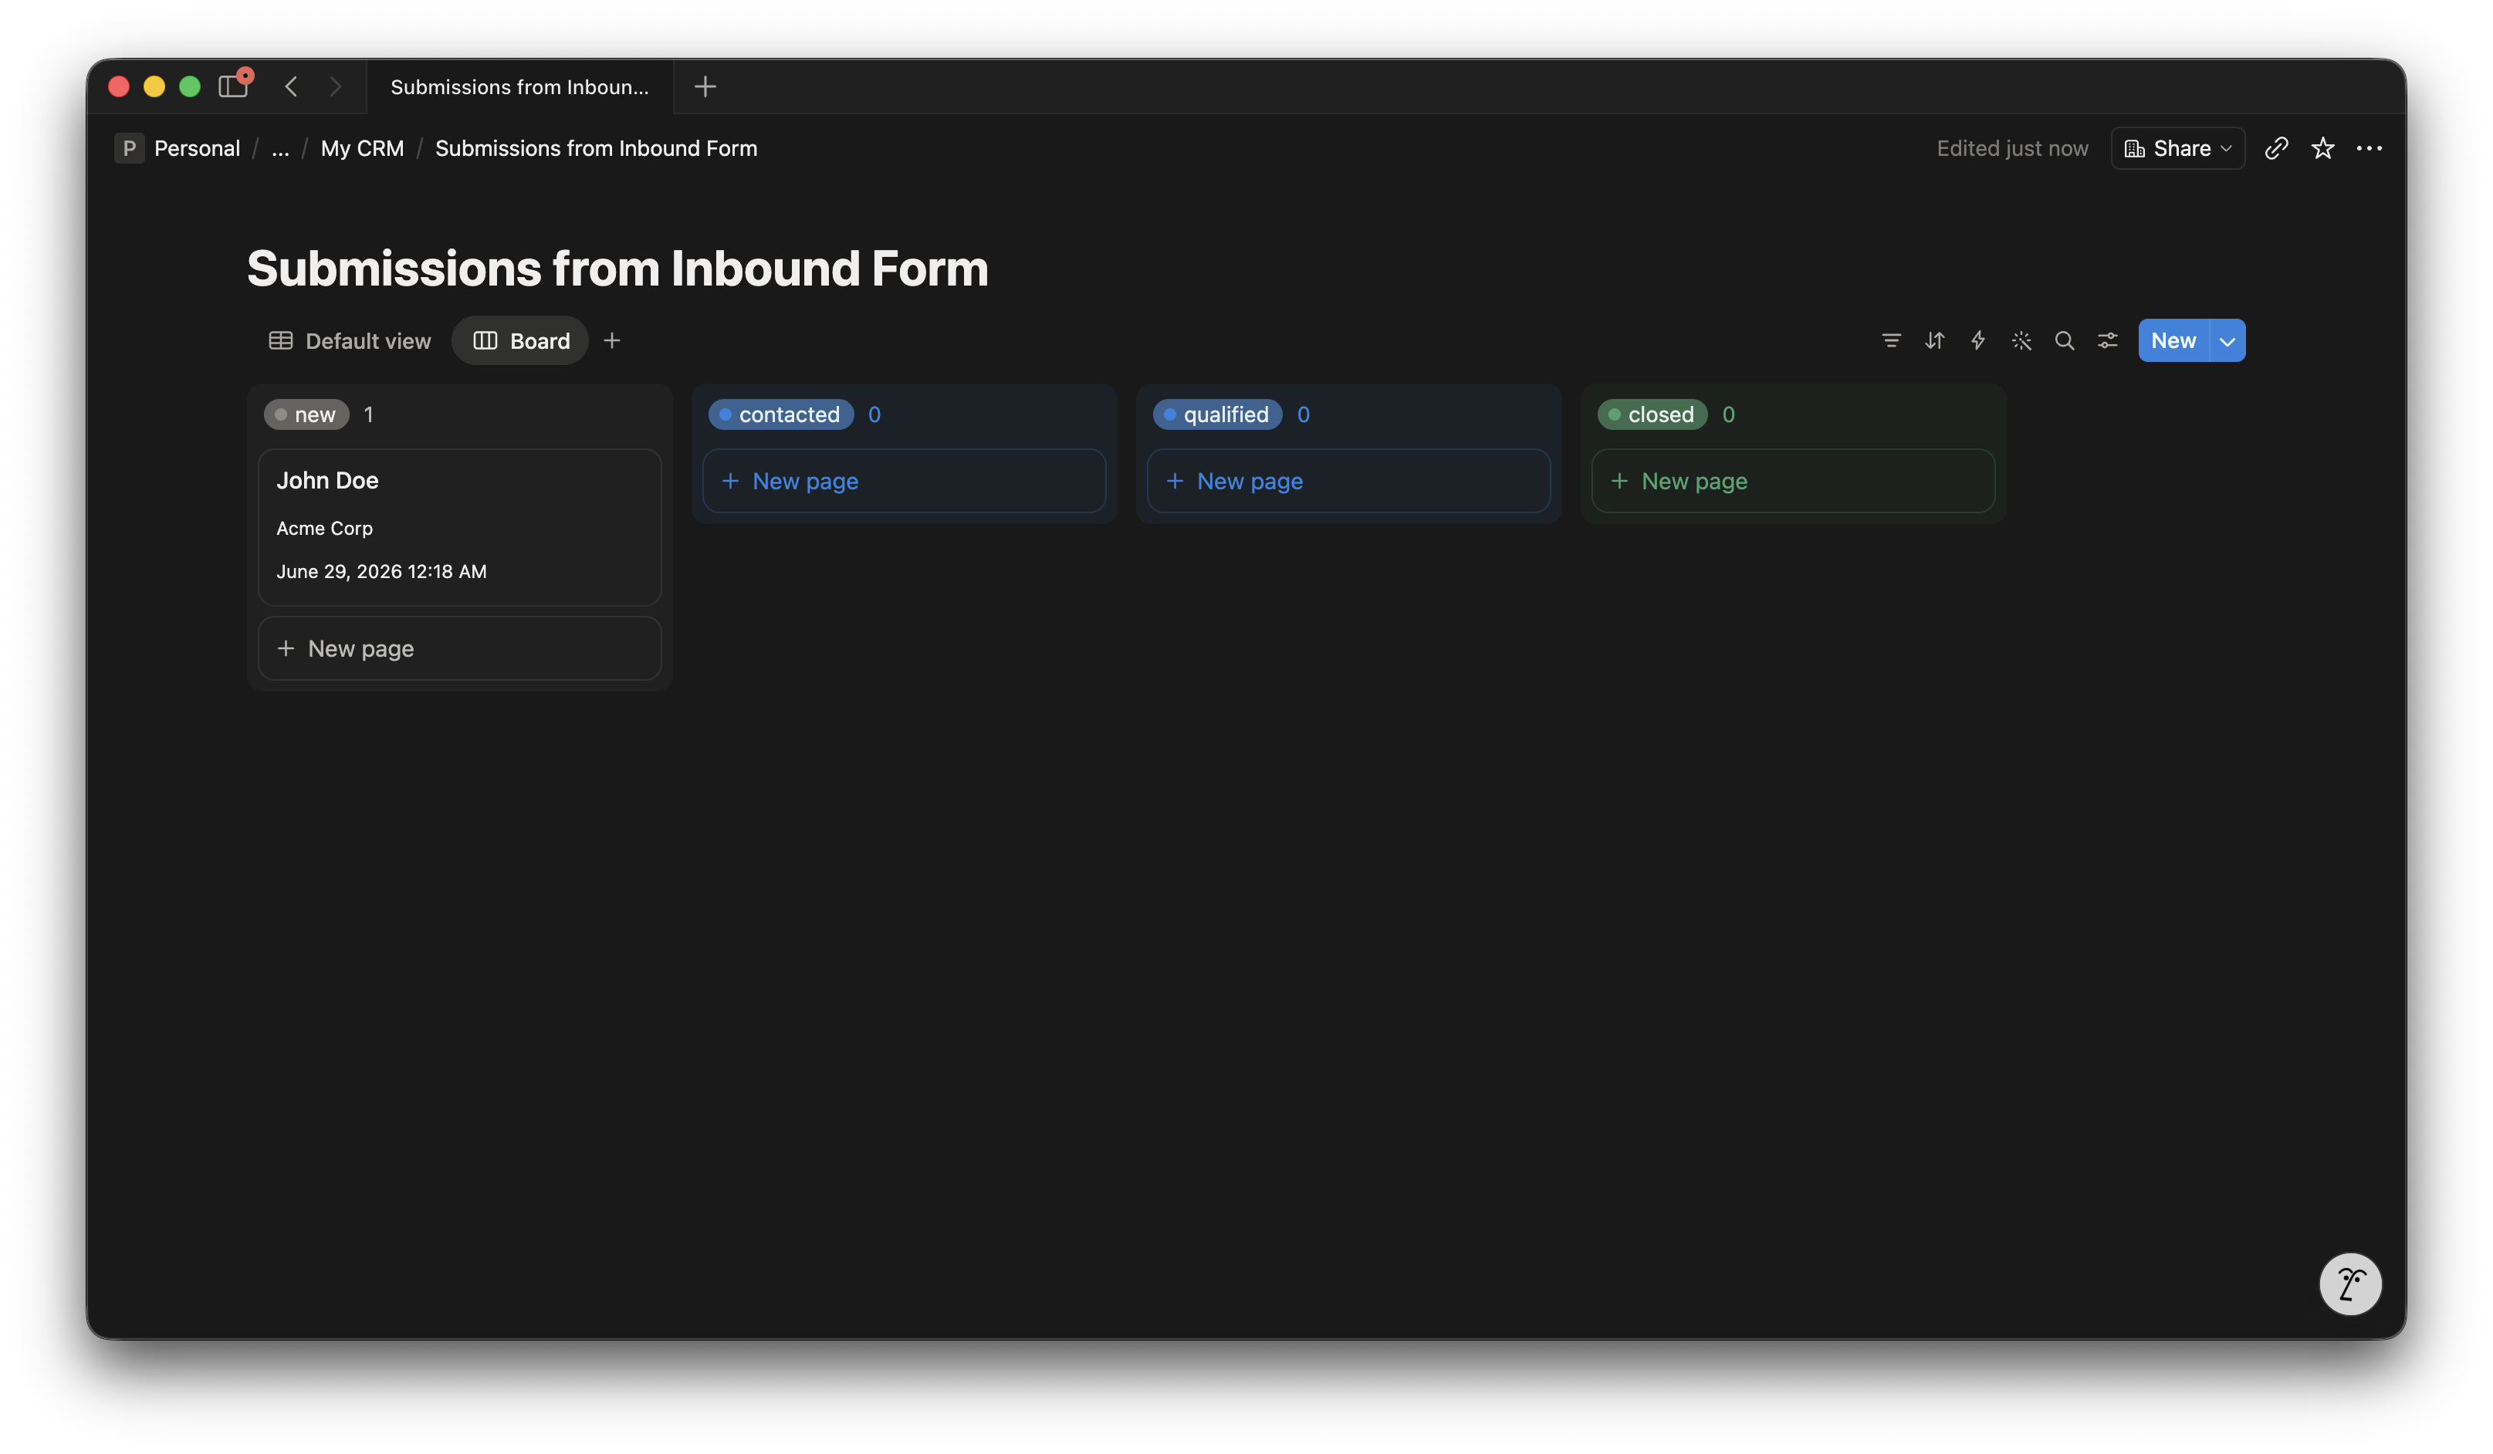
Task: Search the database with magnifier icon
Action: pos(2065,341)
